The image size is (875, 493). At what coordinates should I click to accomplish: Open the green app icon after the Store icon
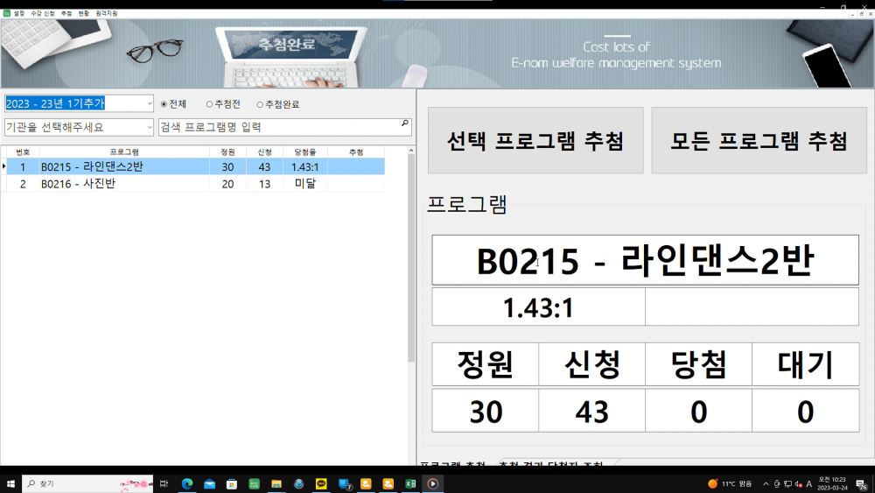[x=254, y=483]
